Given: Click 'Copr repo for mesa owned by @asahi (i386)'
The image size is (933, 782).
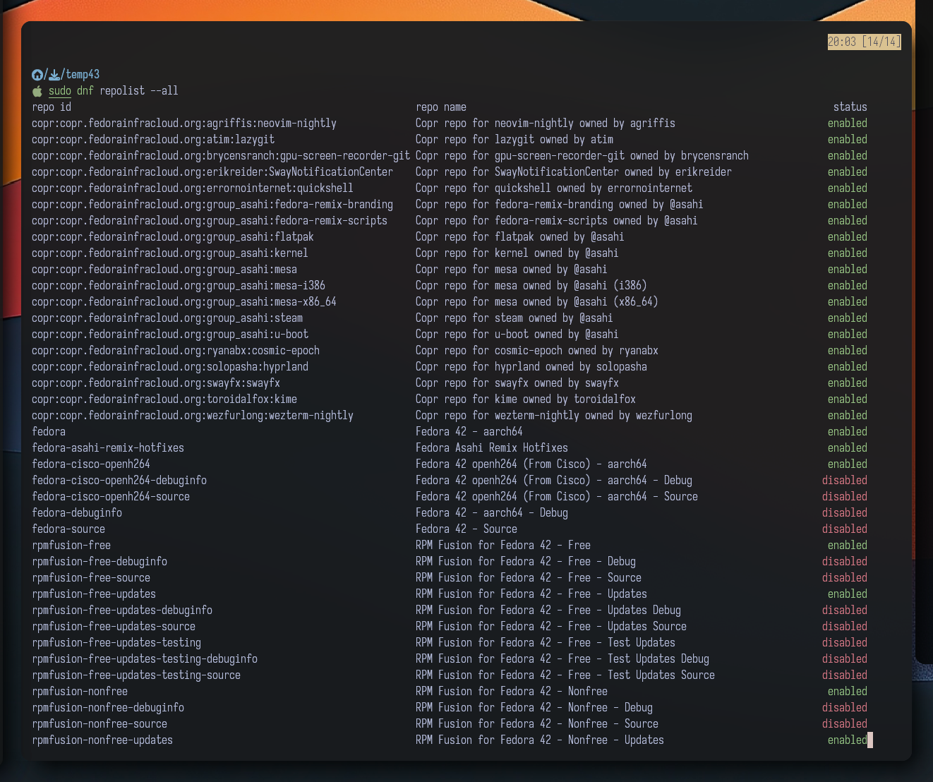Looking at the screenshot, I should 531,285.
